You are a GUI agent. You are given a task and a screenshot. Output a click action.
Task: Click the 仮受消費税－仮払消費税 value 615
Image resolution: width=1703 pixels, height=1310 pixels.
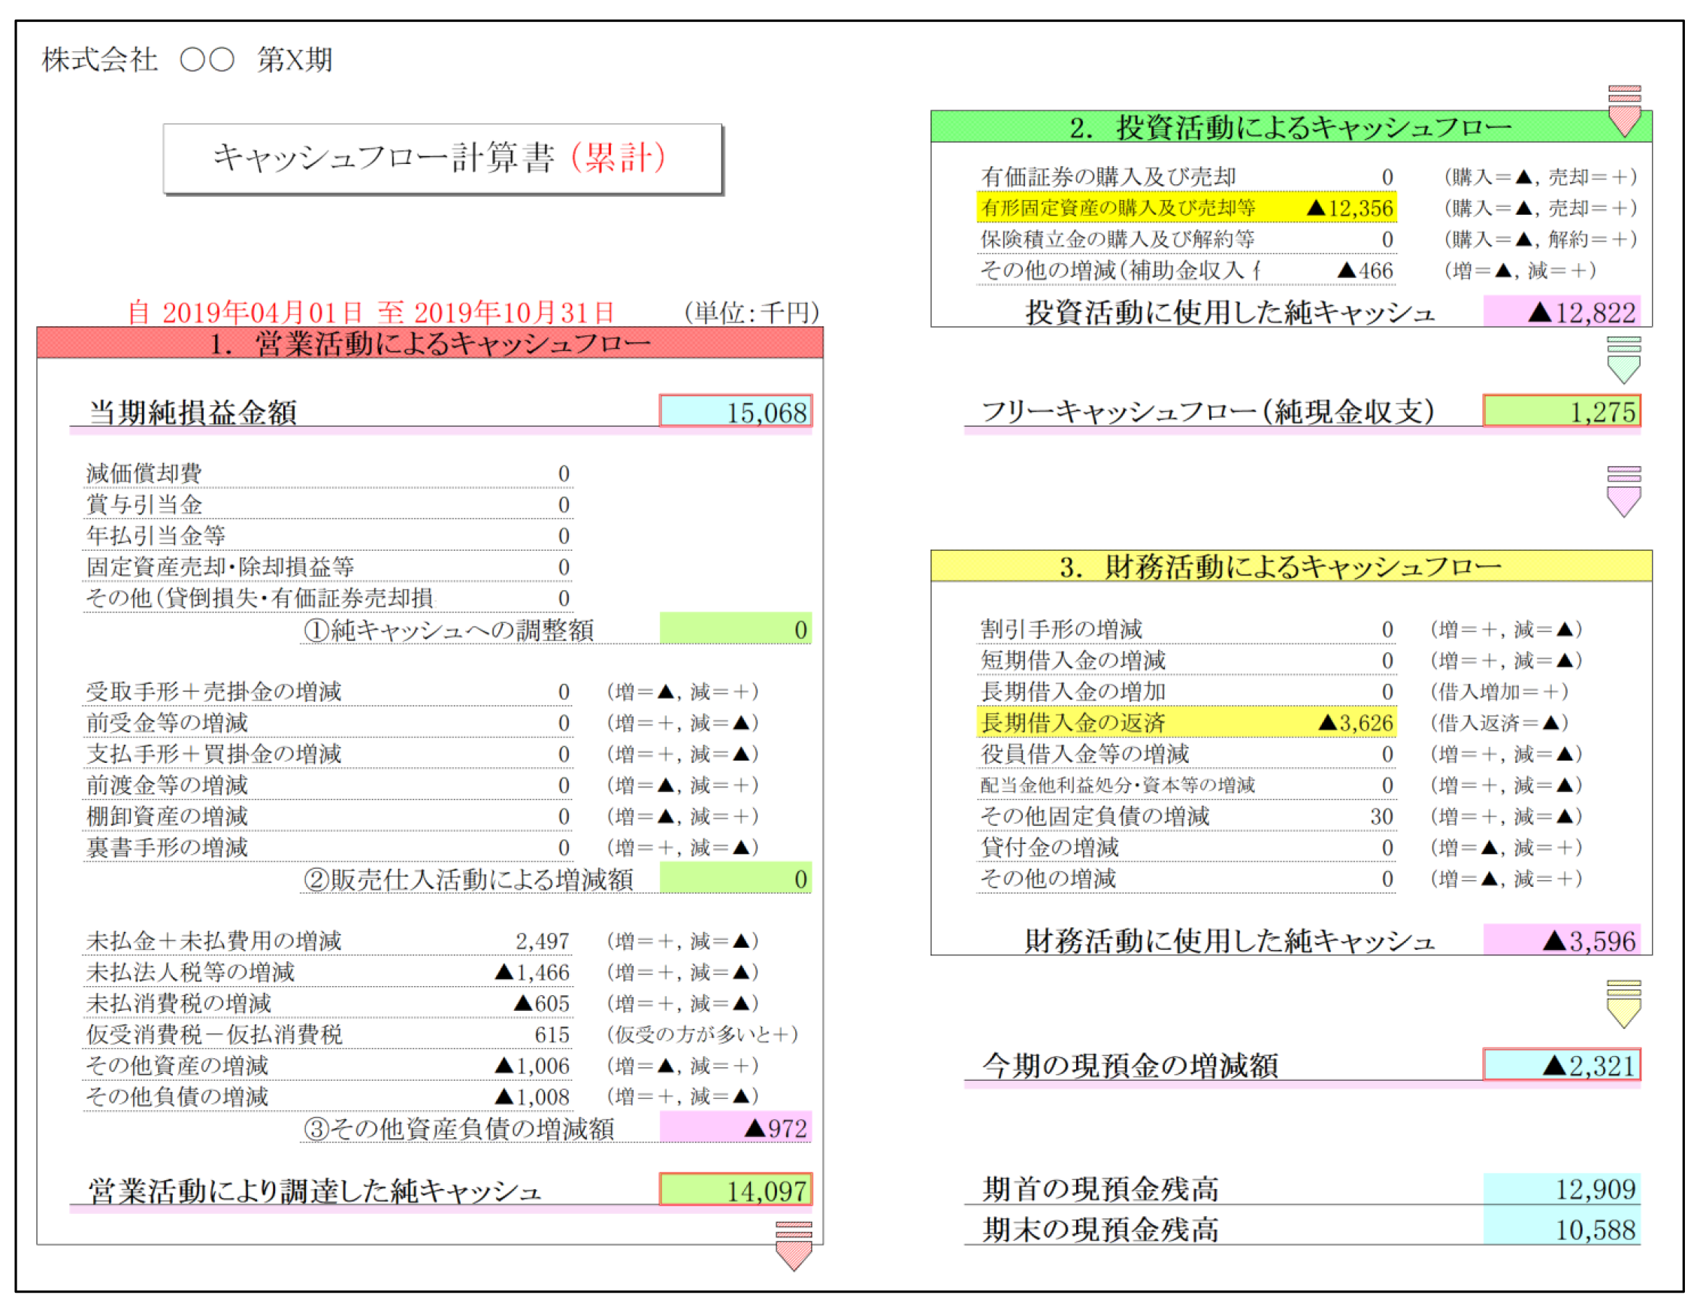tap(552, 1035)
